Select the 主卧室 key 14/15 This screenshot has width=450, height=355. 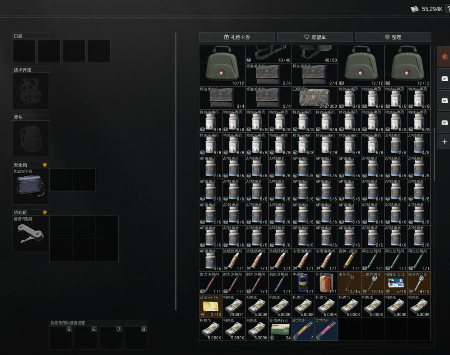click(350, 283)
